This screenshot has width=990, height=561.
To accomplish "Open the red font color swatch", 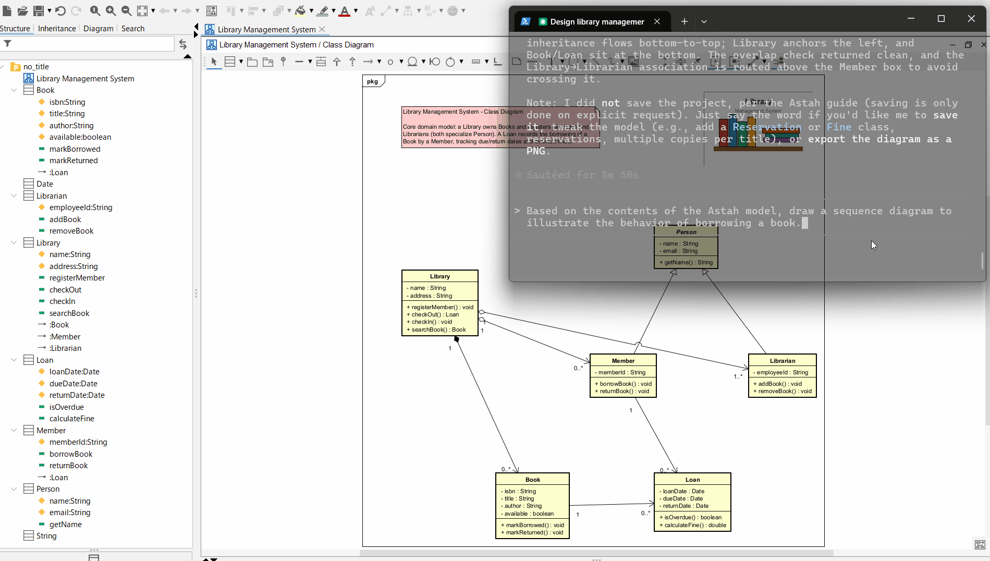I will point(345,10).
